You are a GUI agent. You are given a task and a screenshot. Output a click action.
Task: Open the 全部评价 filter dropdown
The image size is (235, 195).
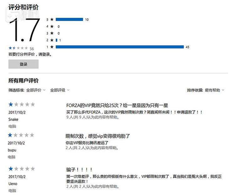[x=35, y=90]
